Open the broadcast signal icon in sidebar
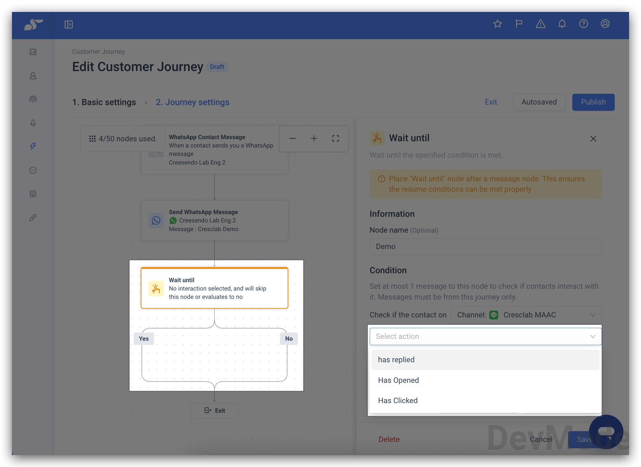Image resolution: width=641 pixels, height=467 pixels. click(x=33, y=99)
